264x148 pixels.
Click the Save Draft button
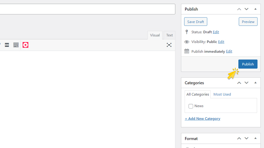point(196,22)
